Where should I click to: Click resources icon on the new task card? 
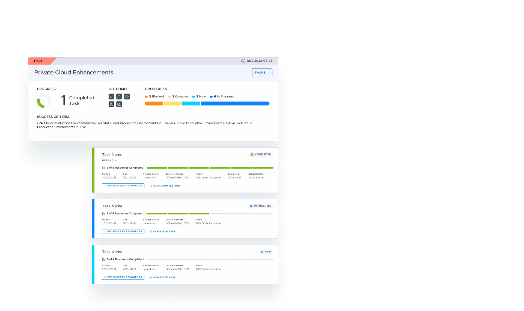(x=104, y=259)
